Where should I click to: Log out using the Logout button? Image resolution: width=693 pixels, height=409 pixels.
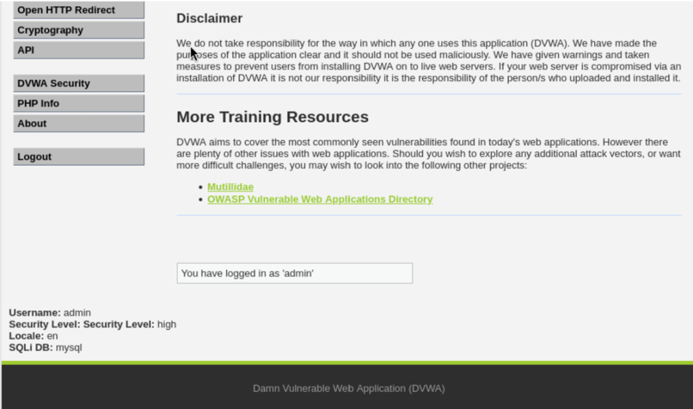(79, 157)
